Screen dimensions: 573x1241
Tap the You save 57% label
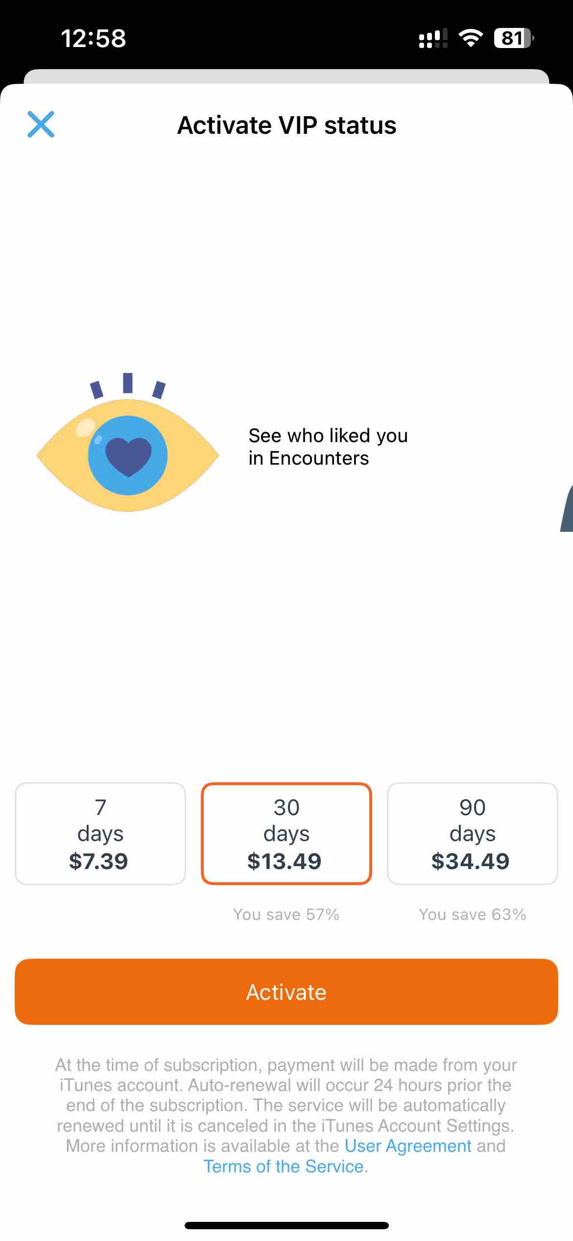[x=286, y=915]
